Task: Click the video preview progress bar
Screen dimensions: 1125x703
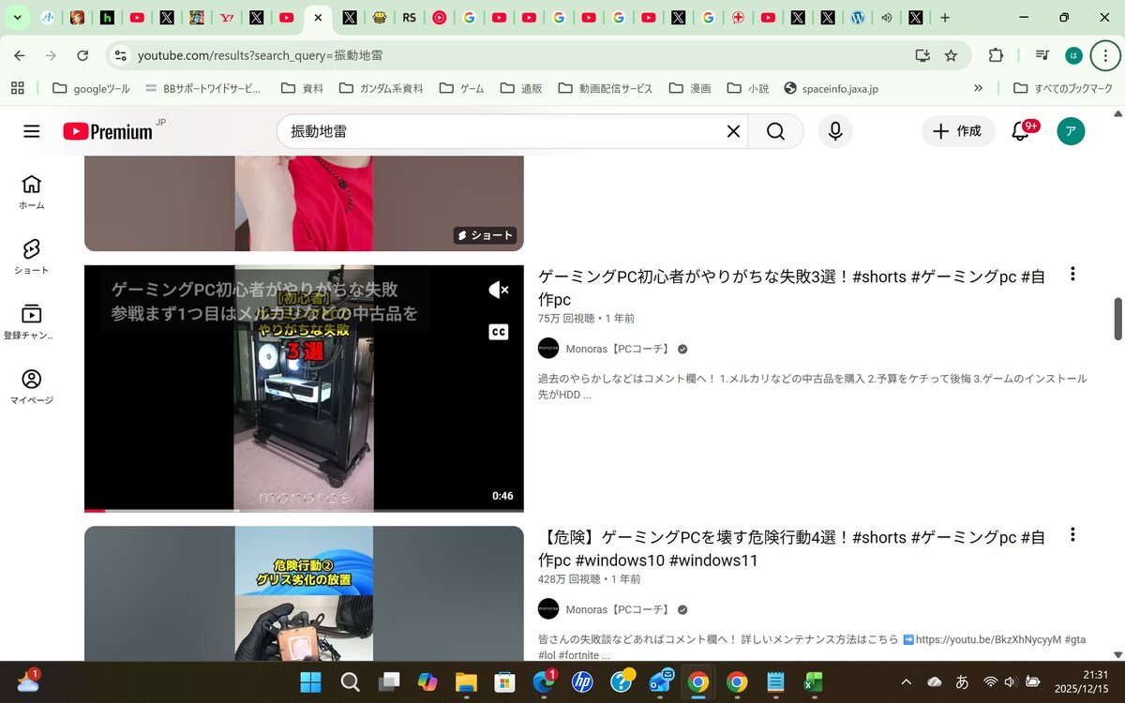Action: pyautogui.click(x=304, y=510)
